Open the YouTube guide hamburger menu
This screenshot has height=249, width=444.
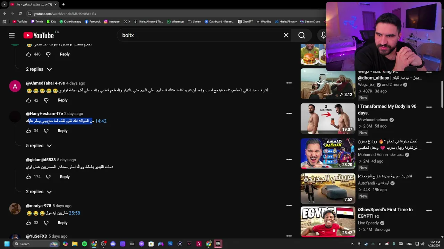tap(11, 35)
